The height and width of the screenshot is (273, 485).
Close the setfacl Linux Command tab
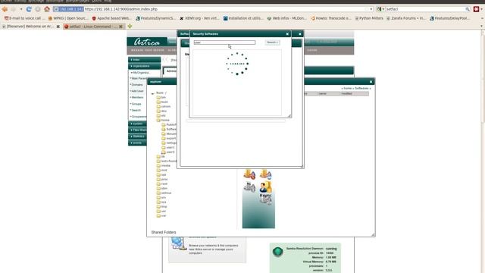pos(120,27)
